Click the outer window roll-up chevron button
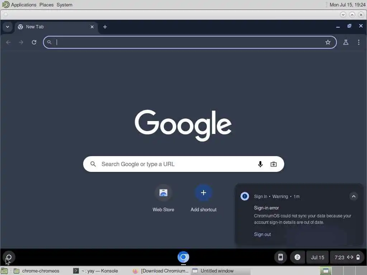The image size is (367, 275). pyautogui.click(x=352, y=15)
